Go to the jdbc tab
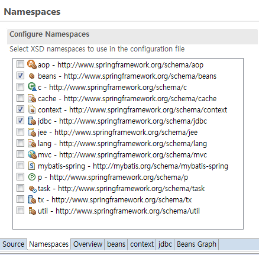 coord(165,244)
